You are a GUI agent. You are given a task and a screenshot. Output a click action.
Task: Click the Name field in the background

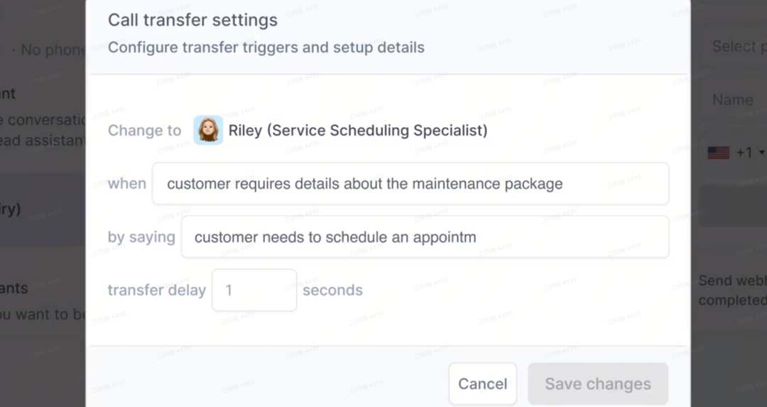(x=734, y=99)
